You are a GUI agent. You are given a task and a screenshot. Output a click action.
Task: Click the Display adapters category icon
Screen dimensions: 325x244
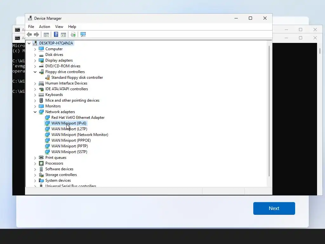pos(41,60)
